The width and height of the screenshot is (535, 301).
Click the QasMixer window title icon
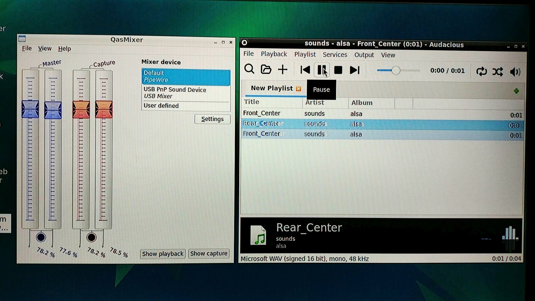(22, 39)
